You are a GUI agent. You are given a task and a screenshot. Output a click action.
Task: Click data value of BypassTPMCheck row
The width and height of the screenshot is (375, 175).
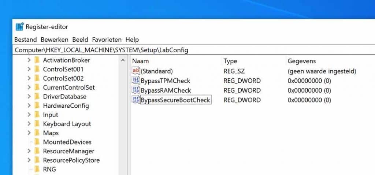(309, 81)
